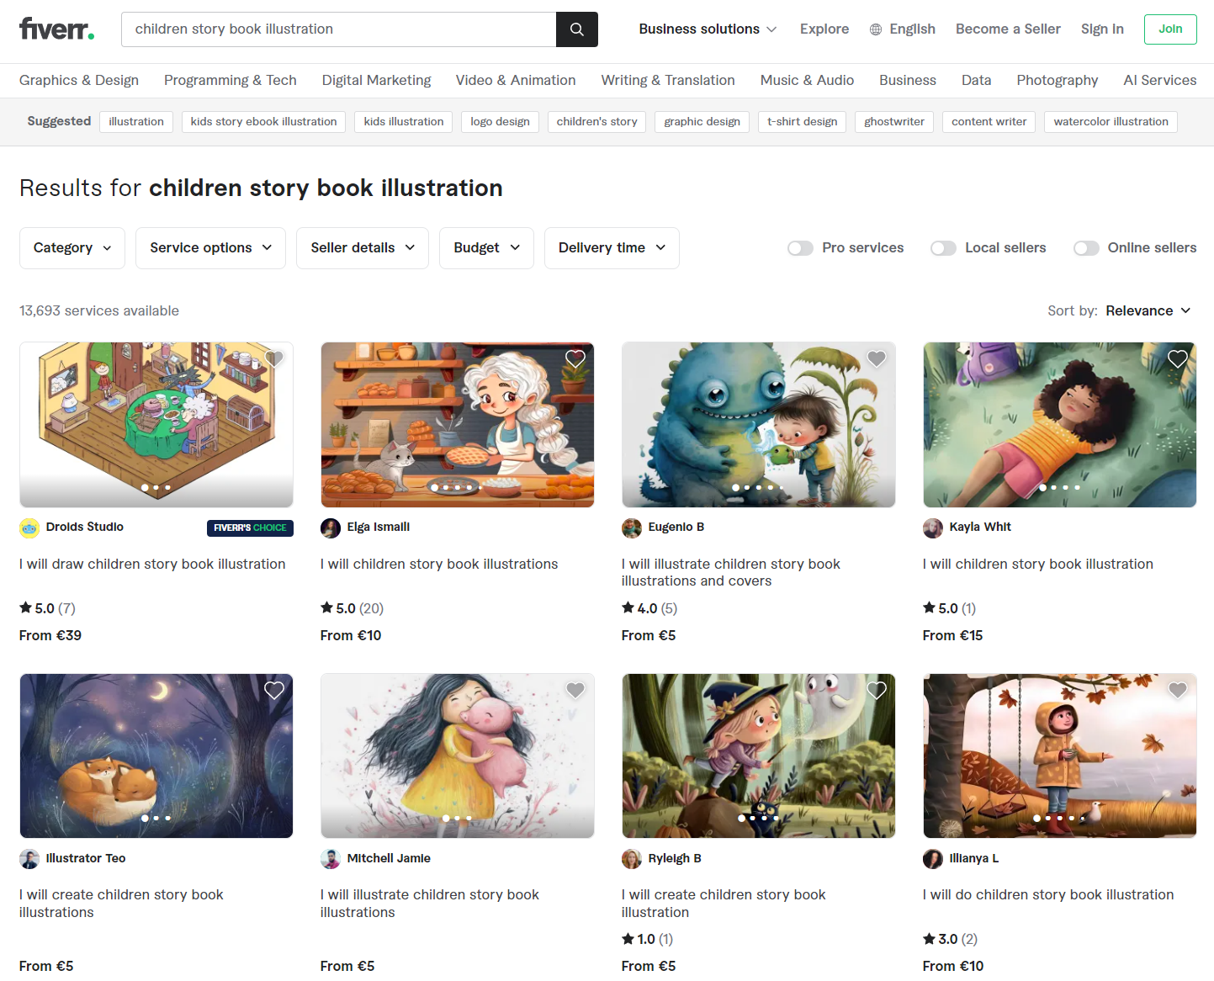Click the search magnifier button
1214x981 pixels.
(x=577, y=29)
